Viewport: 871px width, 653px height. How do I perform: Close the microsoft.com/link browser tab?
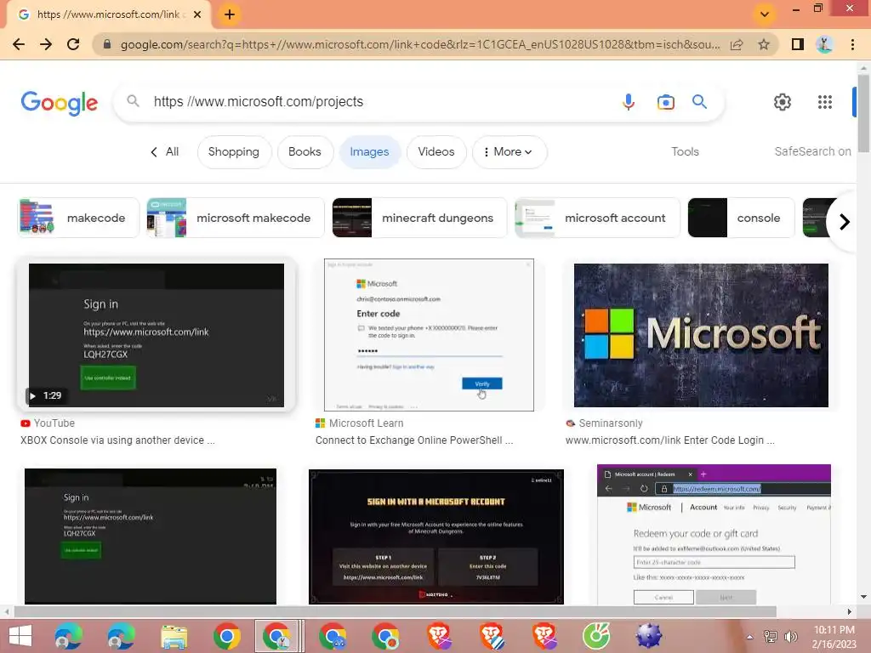click(x=197, y=14)
